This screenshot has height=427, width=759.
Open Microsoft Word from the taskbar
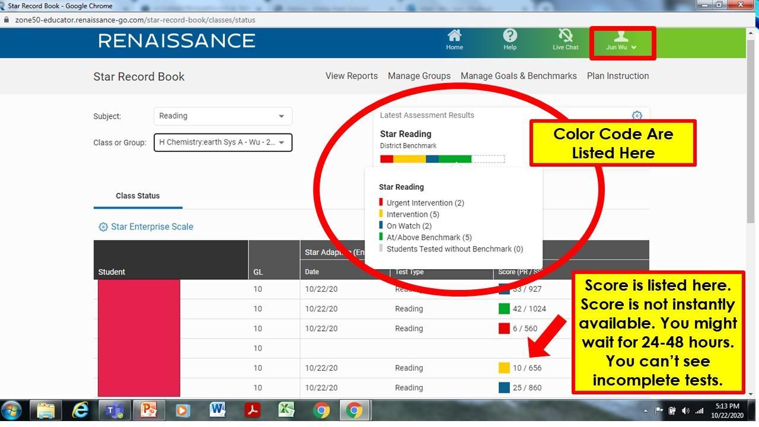(218, 410)
